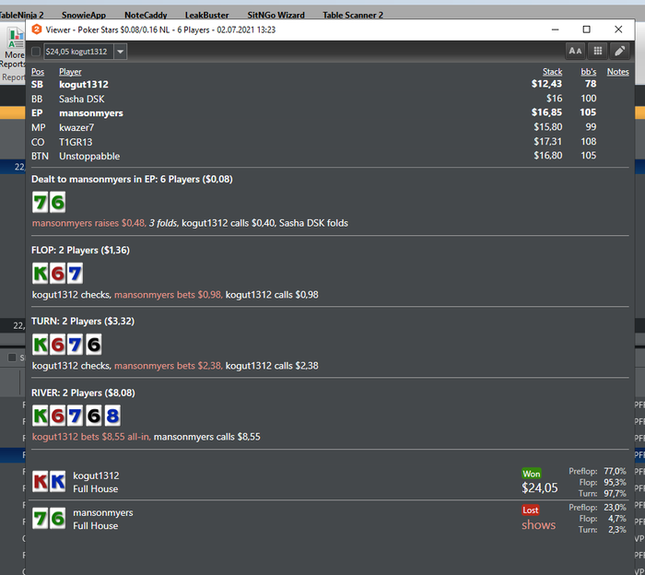
Task: Click 'FLOP: 2 Players ($1,36)' heading
Action: [80, 250]
